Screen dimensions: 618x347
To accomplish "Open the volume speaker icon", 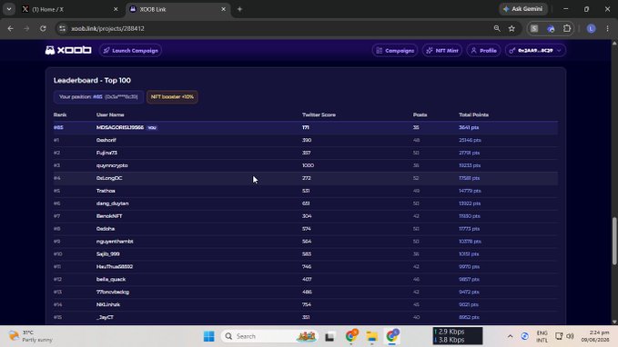I will (570, 336).
